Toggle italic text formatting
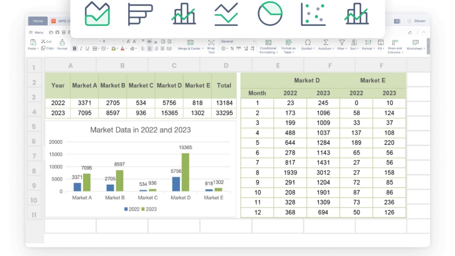455x256 pixels. click(81, 48)
